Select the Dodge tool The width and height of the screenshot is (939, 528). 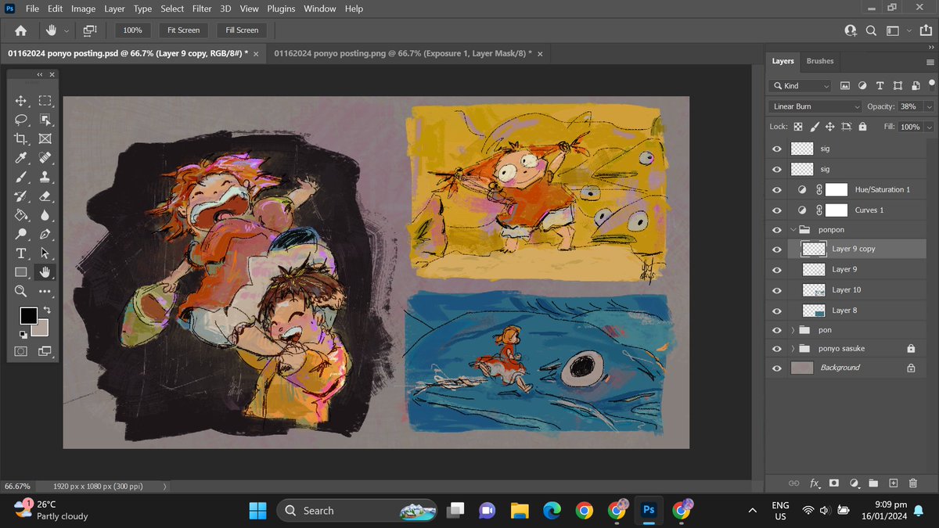point(21,234)
